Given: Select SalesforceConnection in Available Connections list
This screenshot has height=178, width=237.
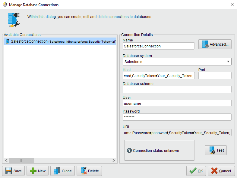Looking at the screenshot, I should (29, 41).
